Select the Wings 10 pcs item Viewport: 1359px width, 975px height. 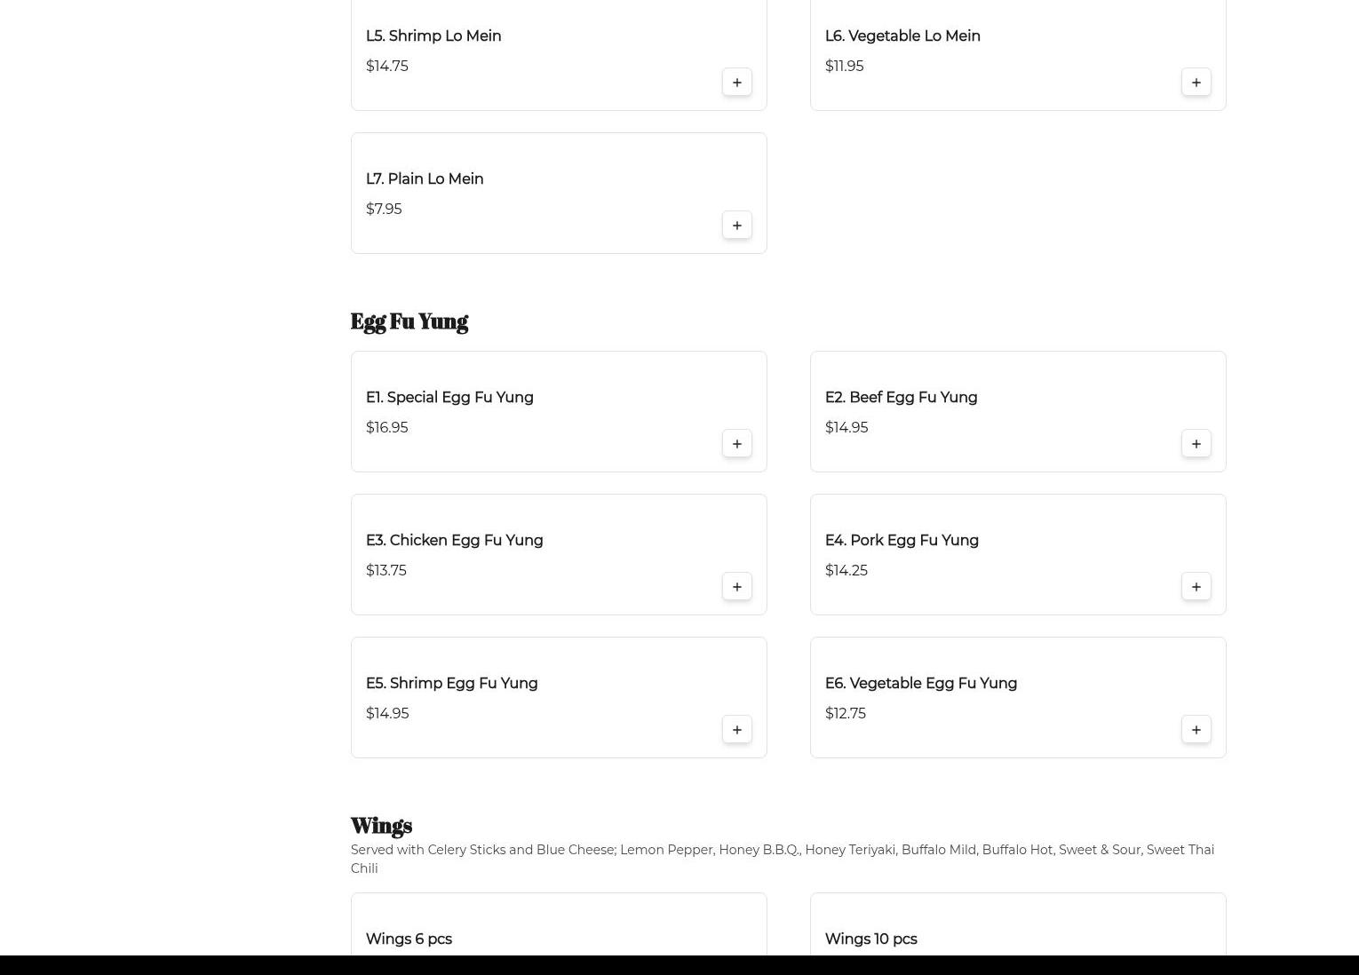(870, 939)
